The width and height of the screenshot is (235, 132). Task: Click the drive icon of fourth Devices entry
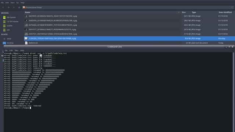click(4, 30)
